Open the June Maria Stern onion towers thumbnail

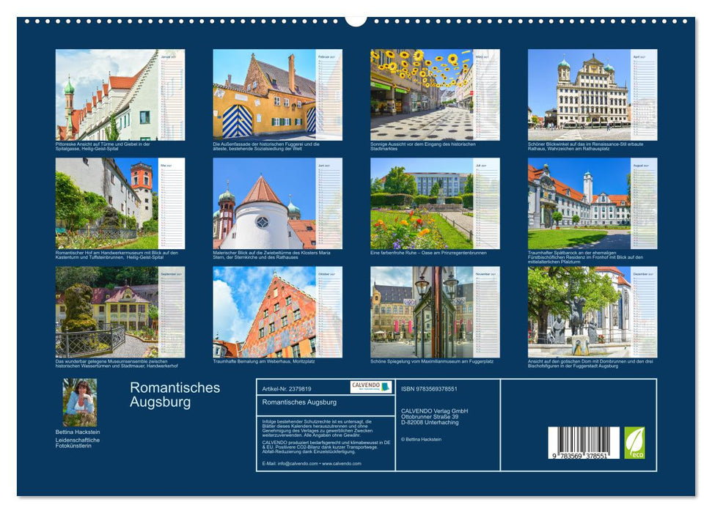(x=277, y=204)
